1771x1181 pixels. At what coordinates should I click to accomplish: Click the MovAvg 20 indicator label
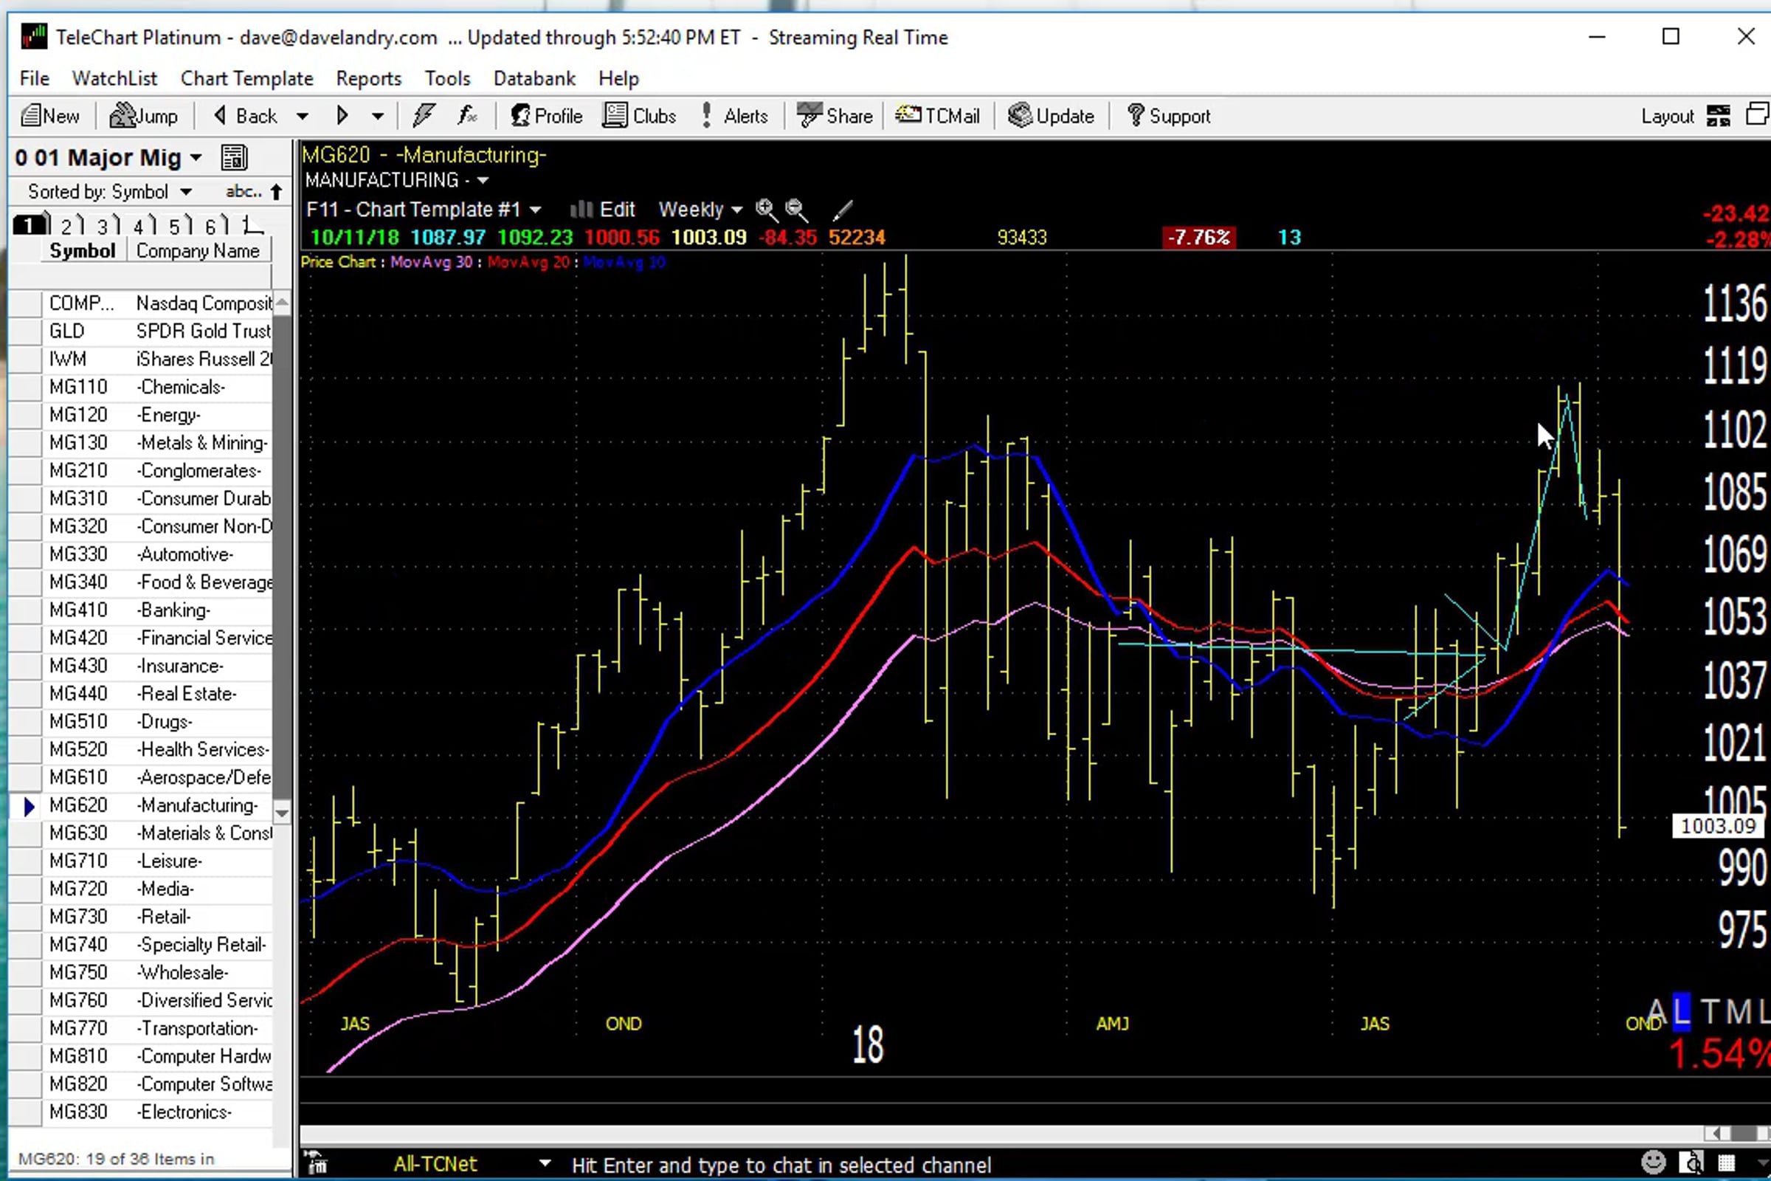528,262
